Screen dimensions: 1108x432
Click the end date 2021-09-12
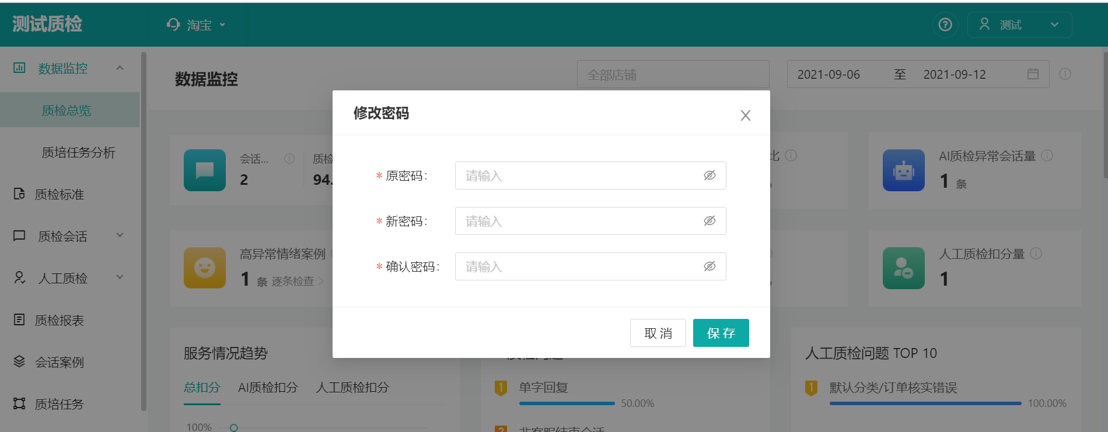[x=955, y=75]
